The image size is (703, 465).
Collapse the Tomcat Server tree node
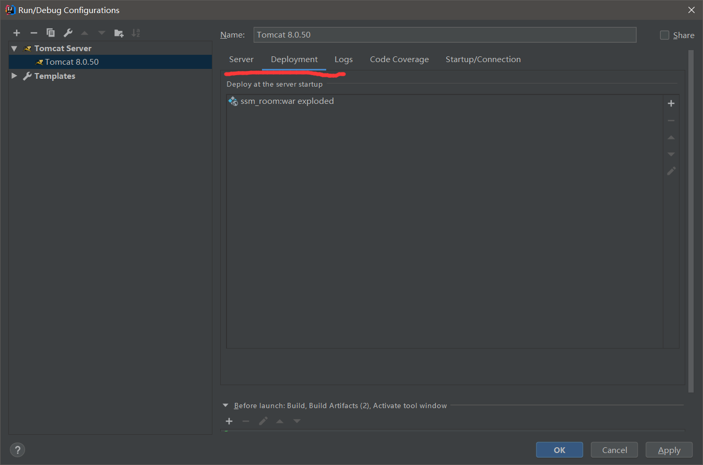14,49
